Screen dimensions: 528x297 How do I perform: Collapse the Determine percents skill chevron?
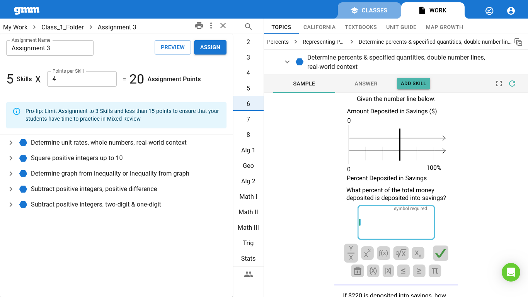(x=287, y=62)
